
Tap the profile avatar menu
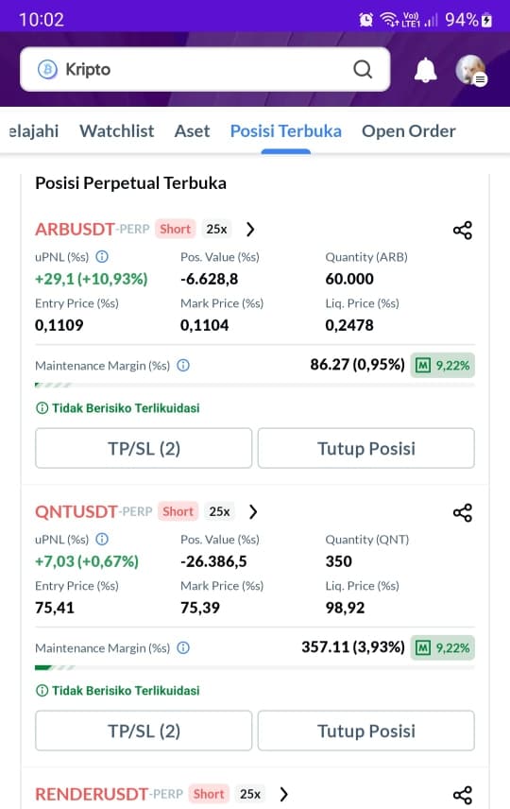click(471, 70)
